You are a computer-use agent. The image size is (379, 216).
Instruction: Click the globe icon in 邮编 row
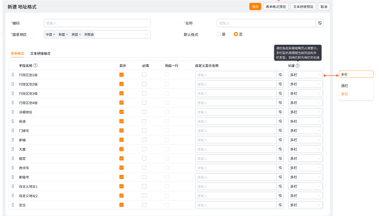pos(280,140)
